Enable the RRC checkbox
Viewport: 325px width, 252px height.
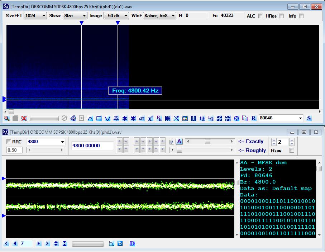tap(9, 142)
